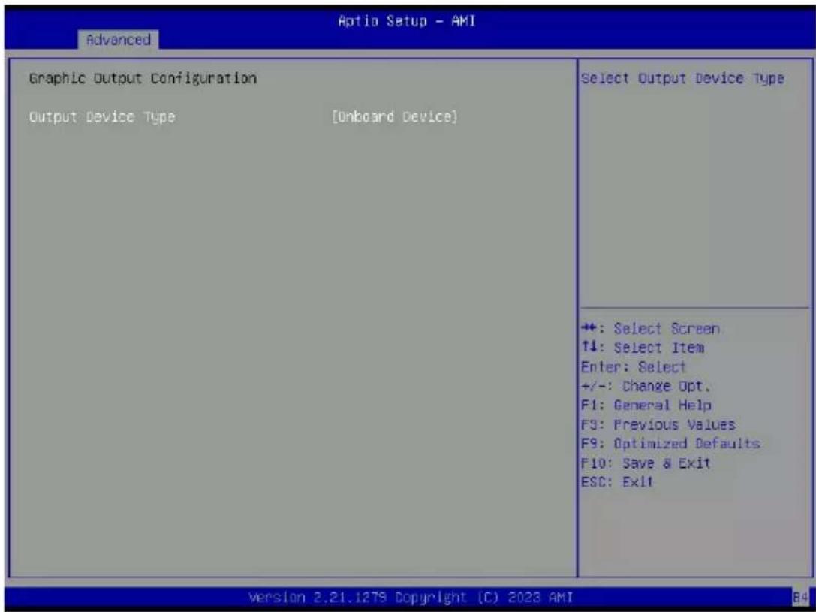Click the F1: General Help hint
Screen dimensions: 816x612
point(646,405)
